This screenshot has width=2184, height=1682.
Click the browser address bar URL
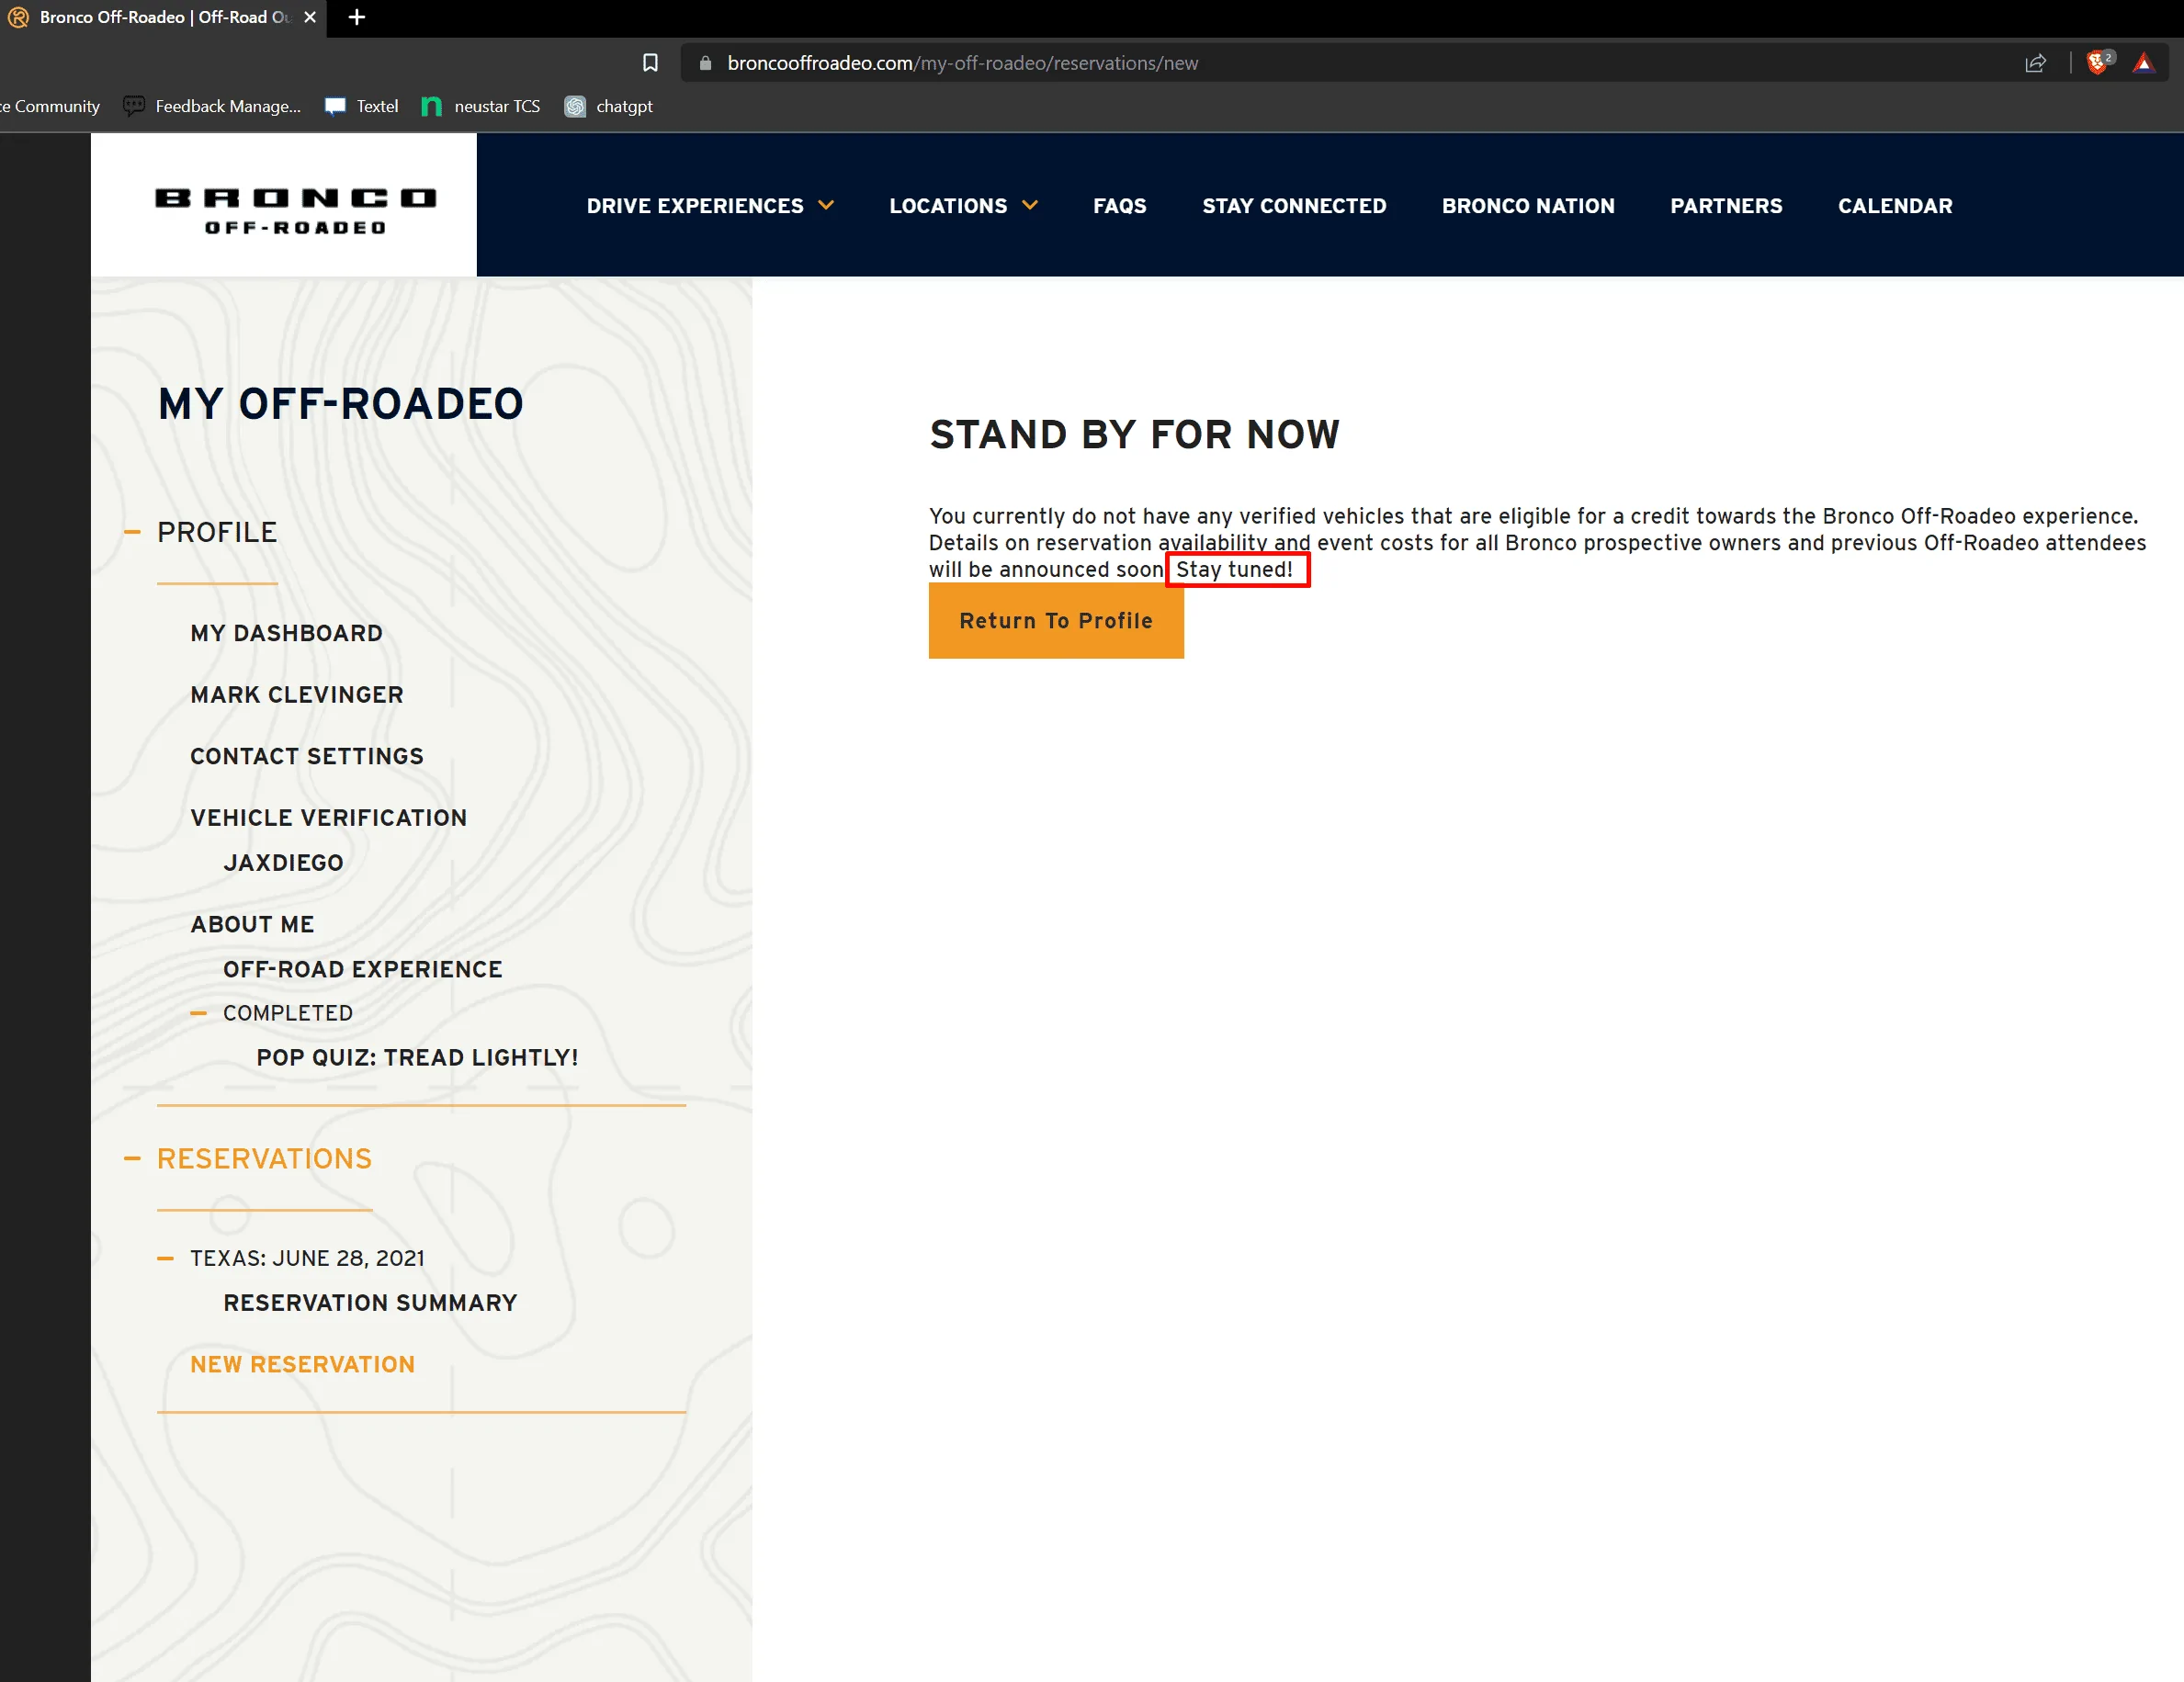(x=962, y=63)
